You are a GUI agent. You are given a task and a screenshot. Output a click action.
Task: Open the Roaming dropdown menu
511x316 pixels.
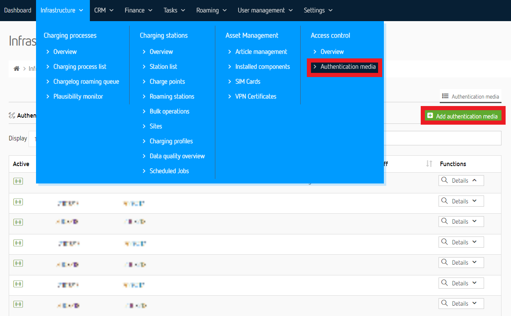212,10
